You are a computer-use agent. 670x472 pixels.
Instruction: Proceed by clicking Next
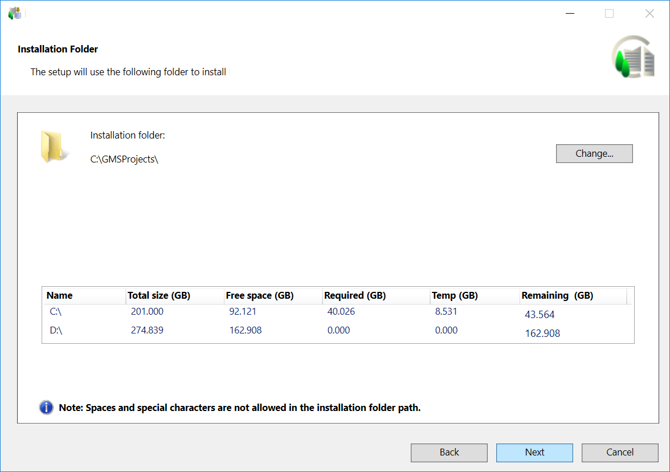(x=534, y=453)
